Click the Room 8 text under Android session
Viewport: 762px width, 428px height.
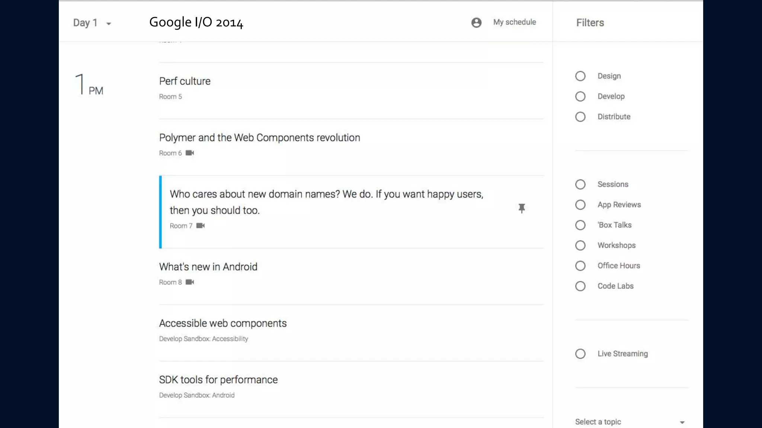click(170, 282)
